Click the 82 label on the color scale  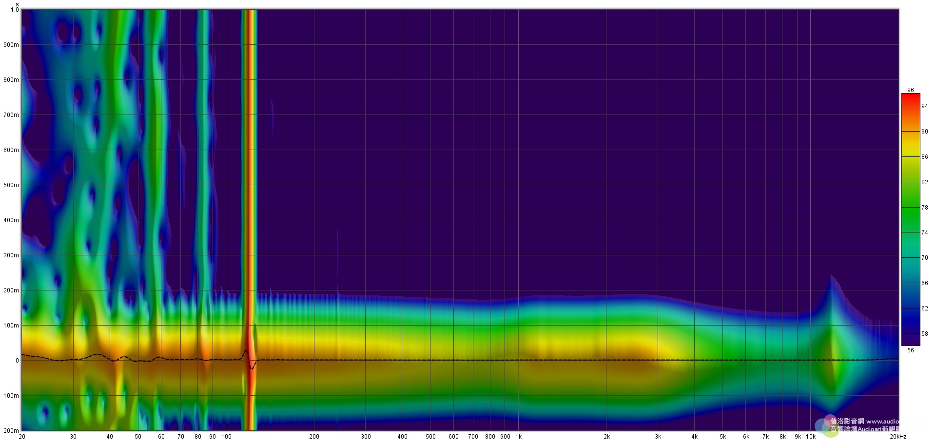[x=925, y=182]
